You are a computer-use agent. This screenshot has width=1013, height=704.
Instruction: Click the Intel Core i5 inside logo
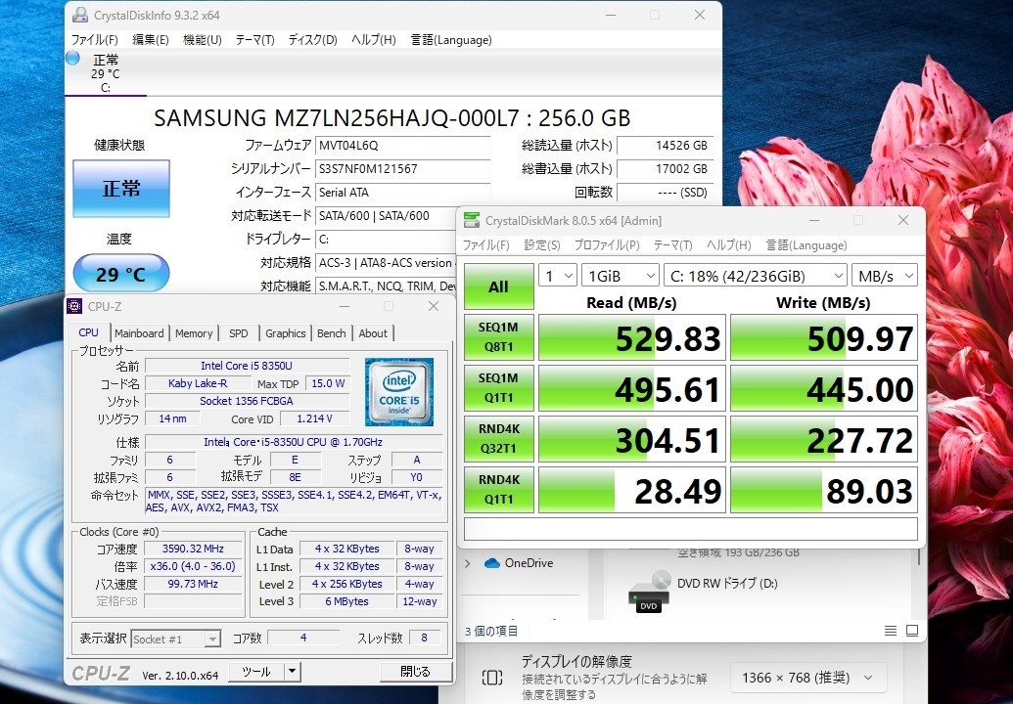coord(399,392)
